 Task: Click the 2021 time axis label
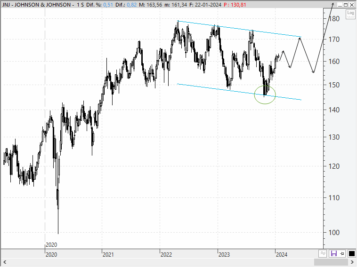point(108,254)
